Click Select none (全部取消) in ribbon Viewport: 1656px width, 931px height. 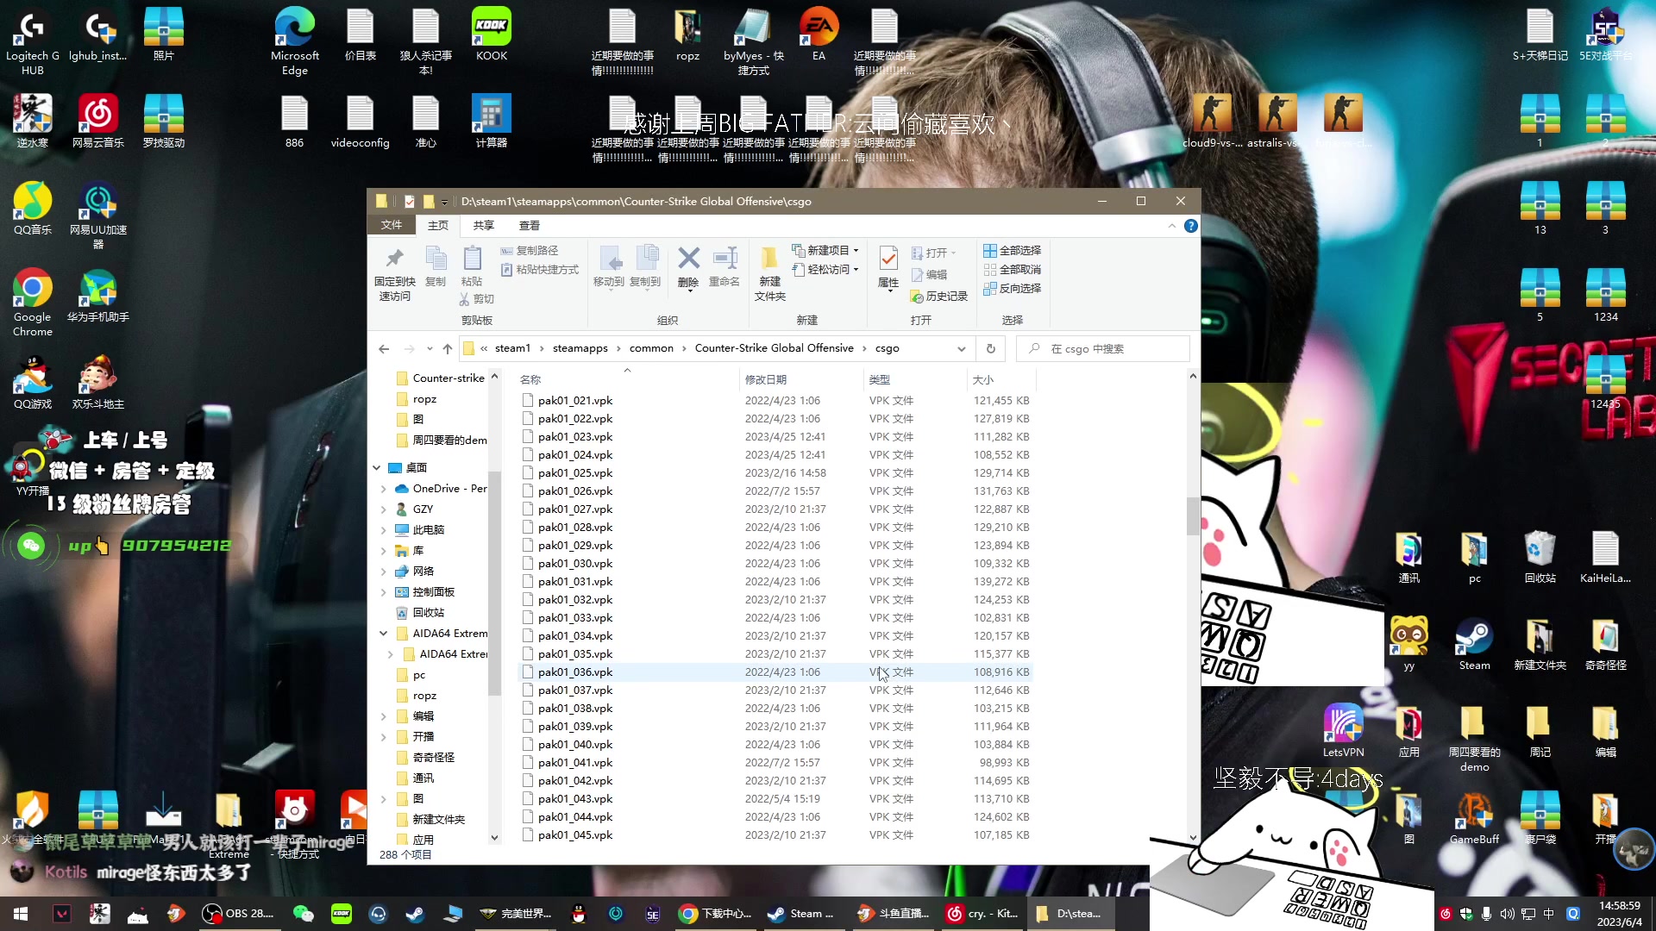[x=1013, y=270]
